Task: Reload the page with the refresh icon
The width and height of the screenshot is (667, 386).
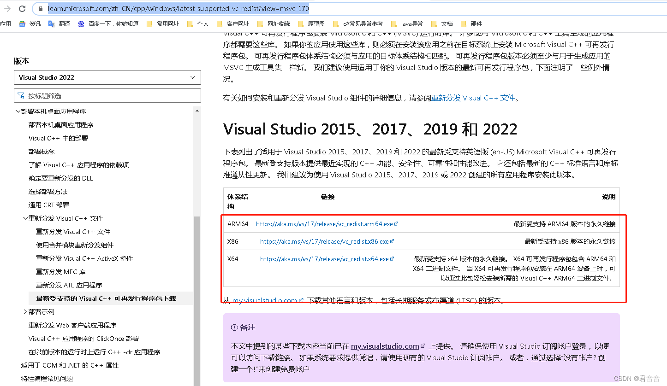Action: point(22,9)
